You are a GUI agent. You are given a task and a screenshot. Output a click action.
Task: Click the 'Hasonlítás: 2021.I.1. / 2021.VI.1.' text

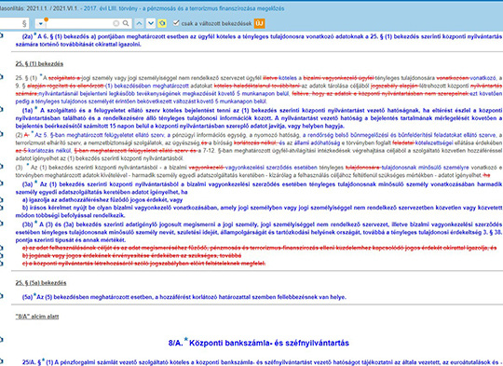coord(40,8)
